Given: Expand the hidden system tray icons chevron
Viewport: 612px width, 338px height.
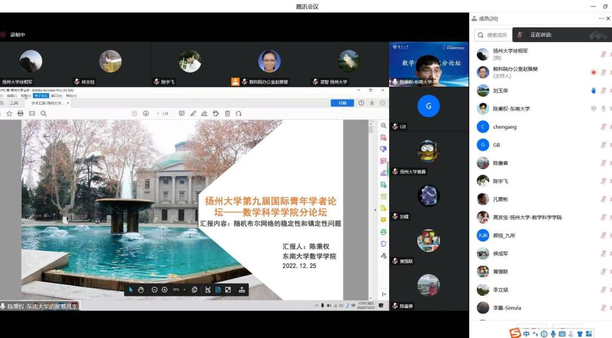Looking at the screenshot, I should pos(317,305).
